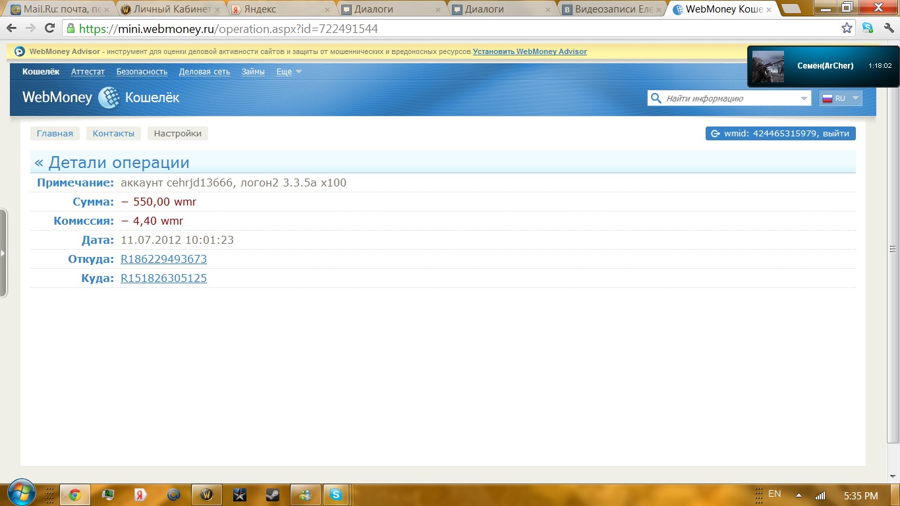Click the commission value − 4,40 wmr
900x506 pixels.
(x=152, y=221)
